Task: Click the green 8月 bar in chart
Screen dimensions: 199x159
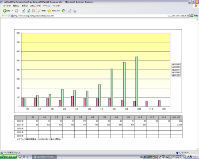Action: coord(112,87)
